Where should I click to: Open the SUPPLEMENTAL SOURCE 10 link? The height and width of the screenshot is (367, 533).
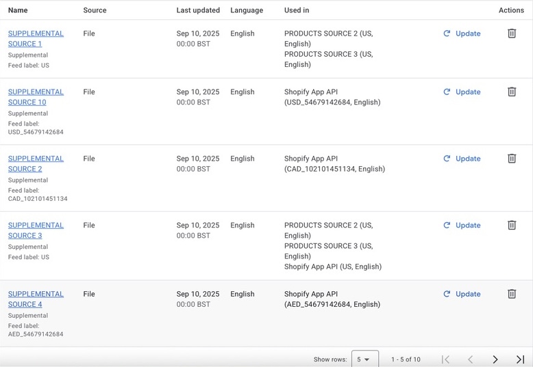tap(36, 96)
